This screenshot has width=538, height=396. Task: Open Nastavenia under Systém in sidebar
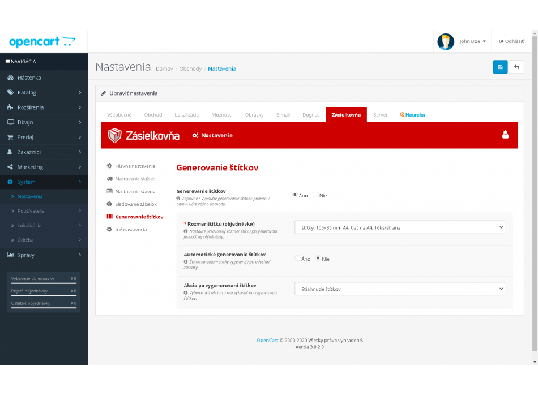30,196
